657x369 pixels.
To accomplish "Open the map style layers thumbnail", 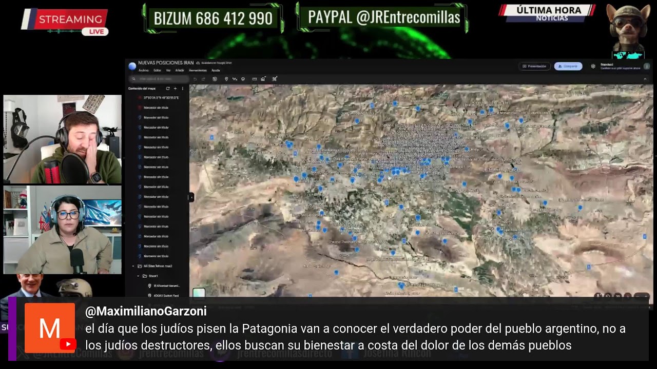I will pos(199,293).
